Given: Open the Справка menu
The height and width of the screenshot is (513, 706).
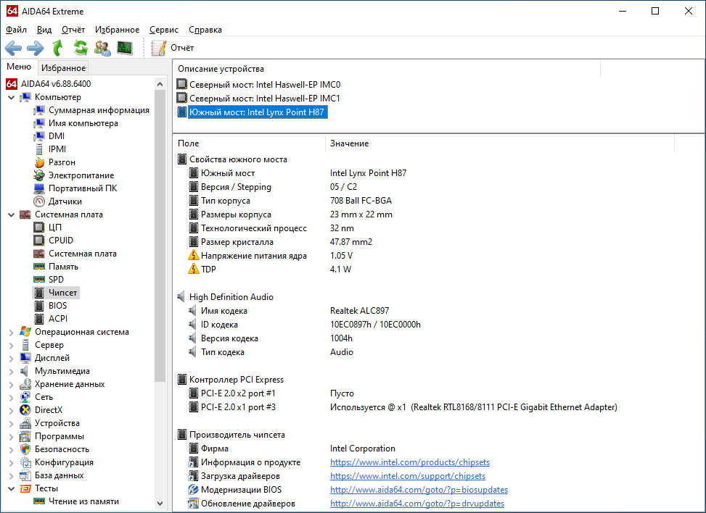Looking at the screenshot, I should tap(205, 30).
